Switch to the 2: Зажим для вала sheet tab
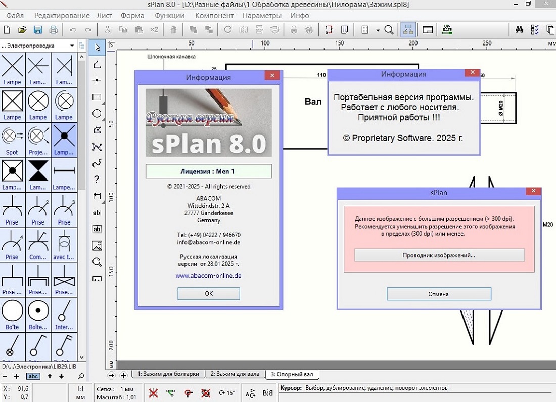The height and width of the screenshot is (402, 556). (x=235, y=374)
